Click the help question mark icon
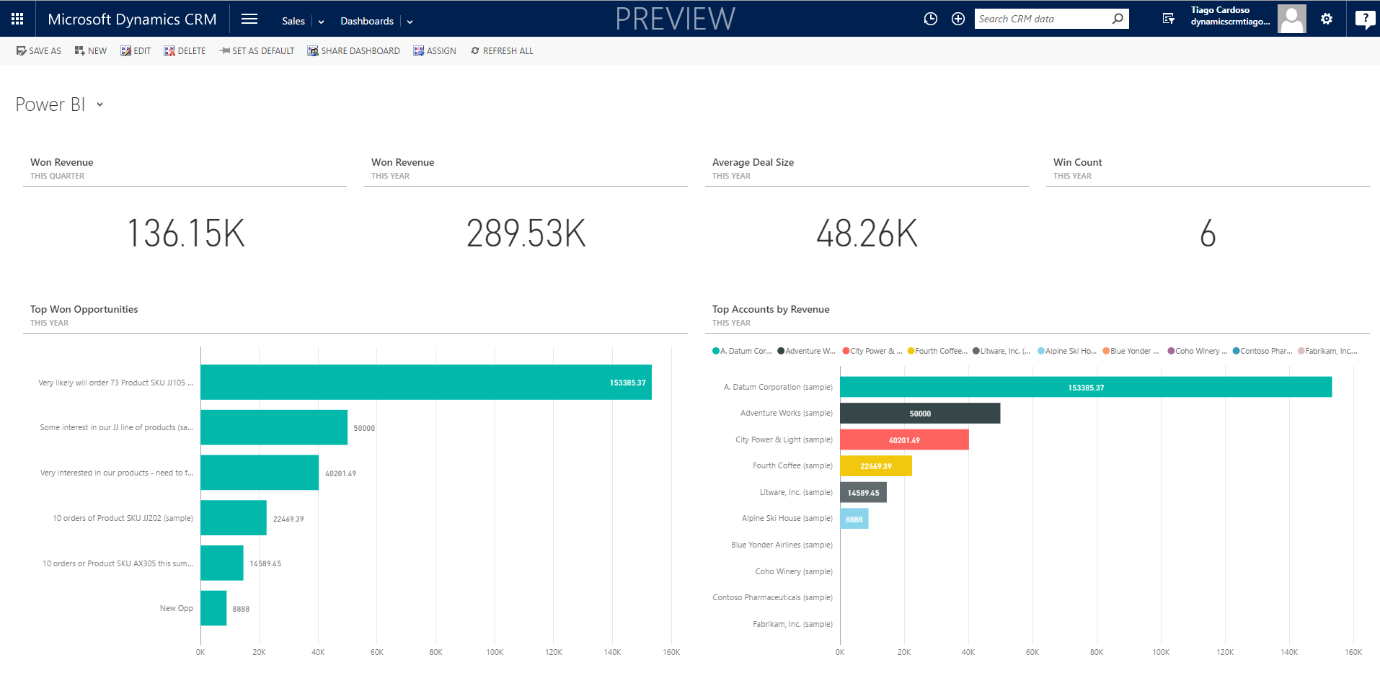Image resolution: width=1380 pixels, height=683 pixels. coord(1364,19)
